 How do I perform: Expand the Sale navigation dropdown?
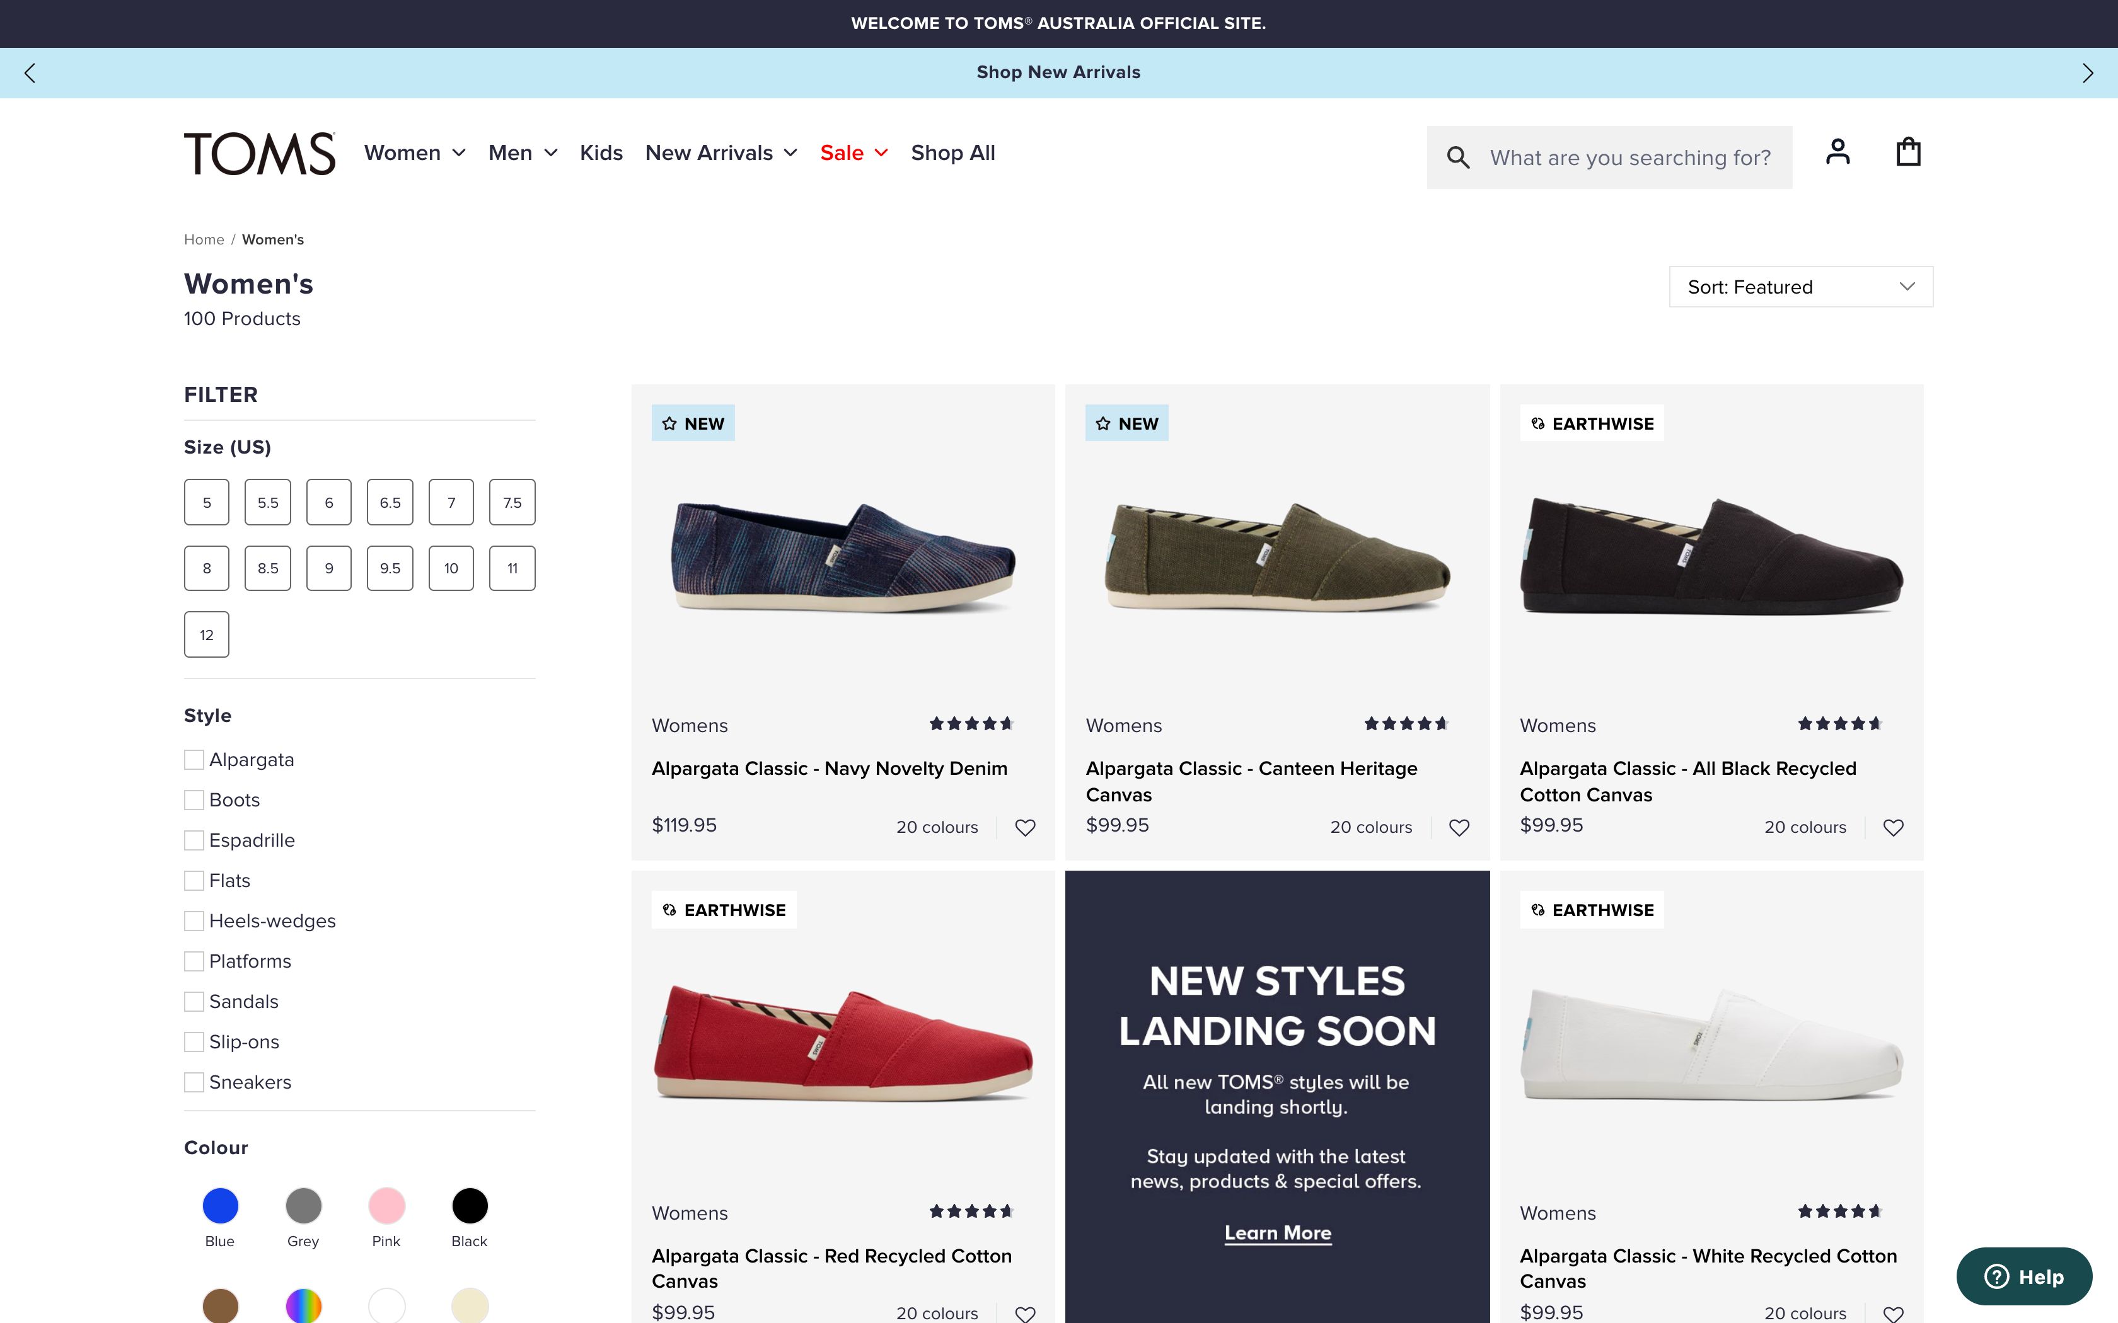pyautogui.click(x=854, y=153)
